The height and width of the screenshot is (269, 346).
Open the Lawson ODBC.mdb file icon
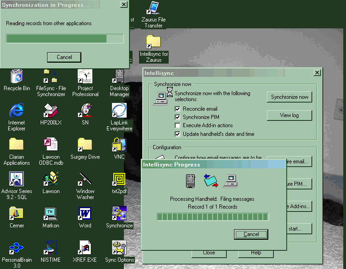(51, 145)
